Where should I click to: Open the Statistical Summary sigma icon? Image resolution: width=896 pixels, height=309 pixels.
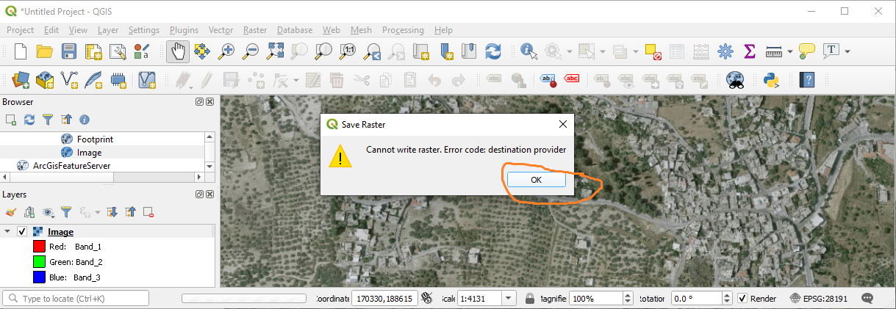click(x=750, y=51)
